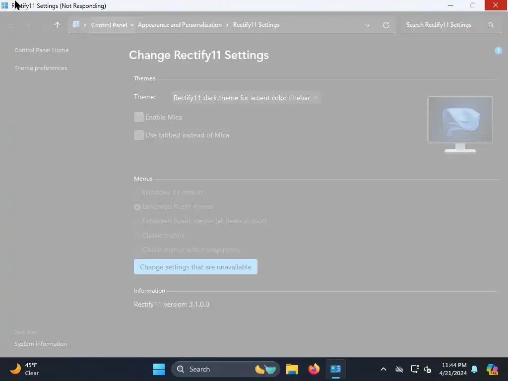
Task: Click the muted volume tray icon
Action: coord(428,369)
